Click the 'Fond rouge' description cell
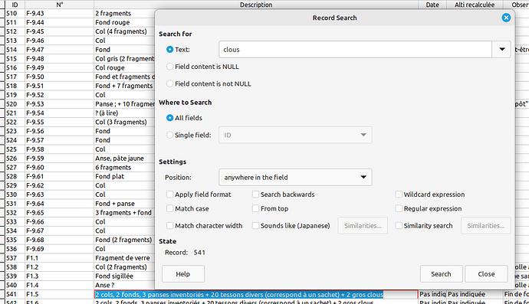Viewport: 529px width, 304px height. pos(124,22)
